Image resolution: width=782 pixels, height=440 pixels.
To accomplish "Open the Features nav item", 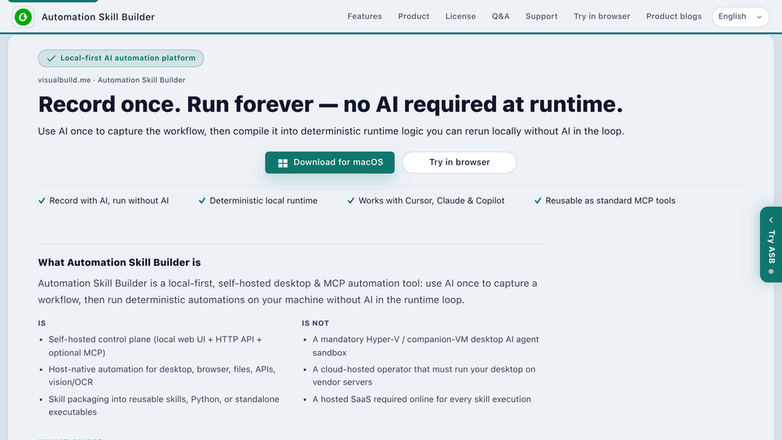I will 365,16.
